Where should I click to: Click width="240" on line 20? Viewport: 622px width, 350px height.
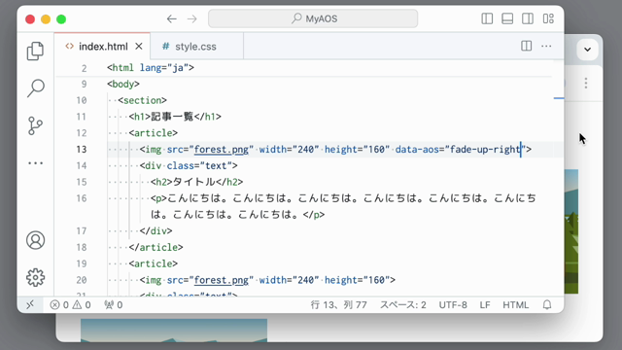pos(290,280)
